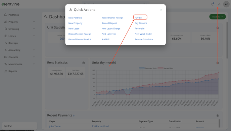The image size is (231, 131).
Task: Click New Lease Charge link
Action: 111,29
